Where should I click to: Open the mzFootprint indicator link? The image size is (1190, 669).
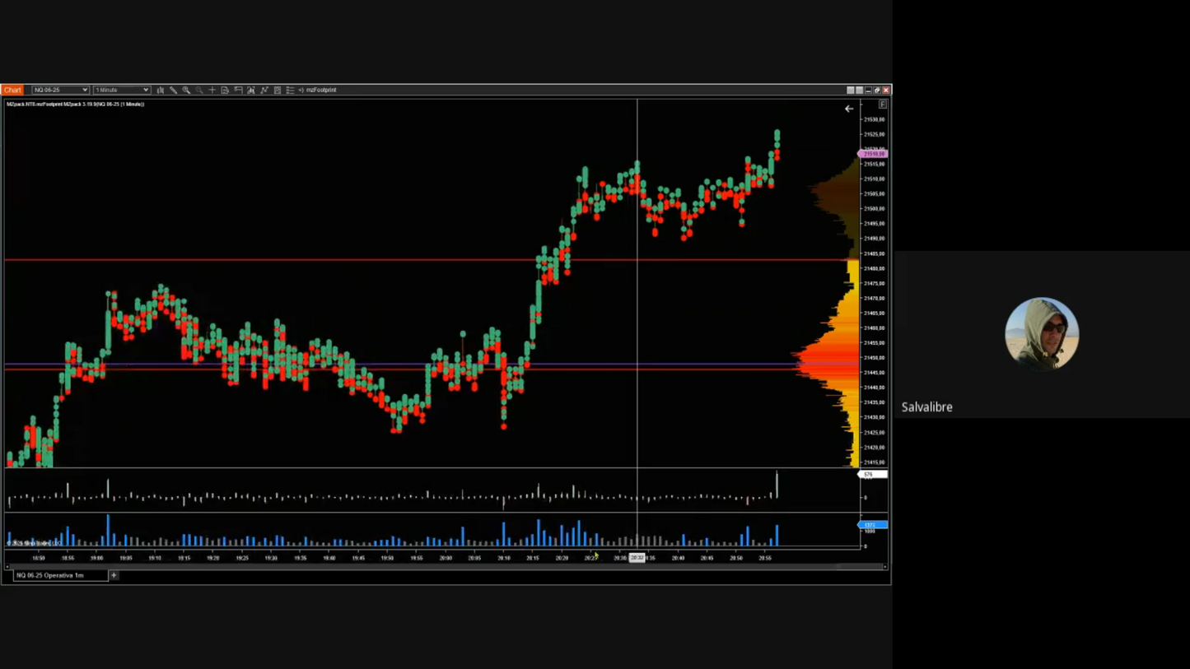tap(321, 90)
